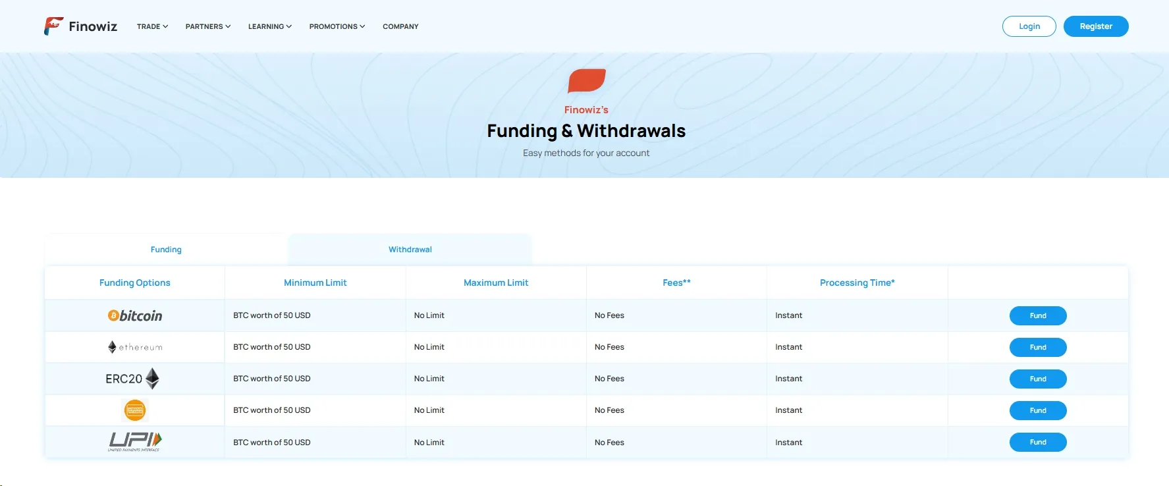Switch to the Funding tab

166,250
